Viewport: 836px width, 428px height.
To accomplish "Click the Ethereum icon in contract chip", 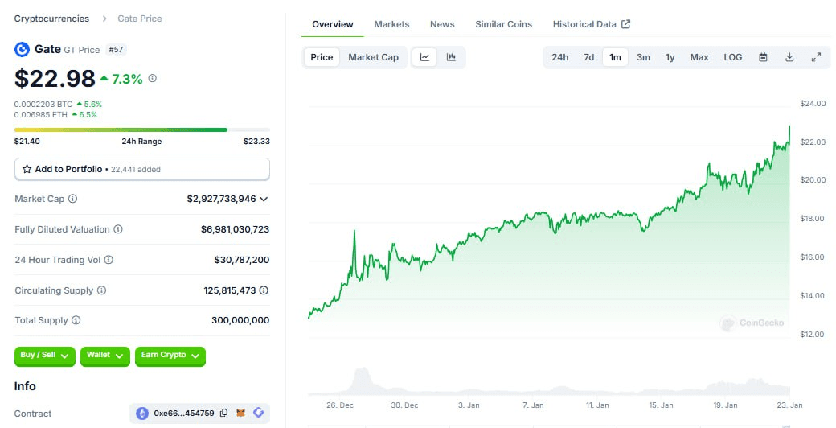I will (x=141, y=413).
